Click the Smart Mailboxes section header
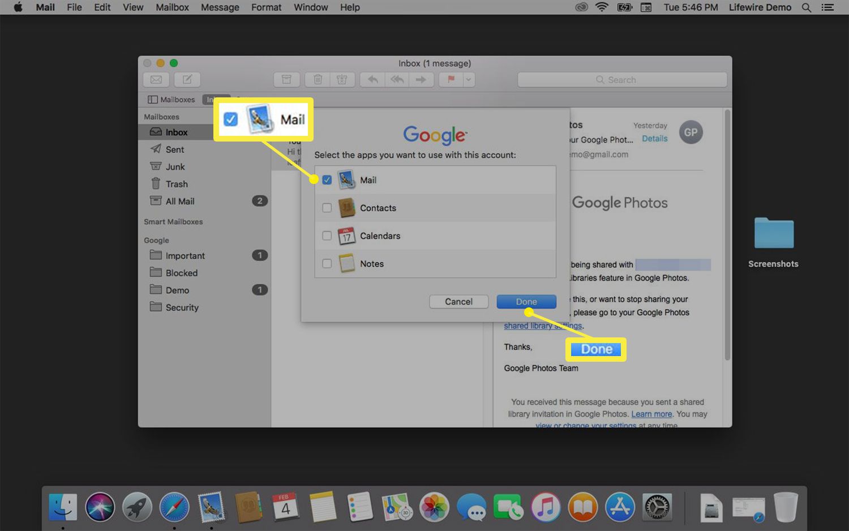The image size is (849, 531). (173, 222)
